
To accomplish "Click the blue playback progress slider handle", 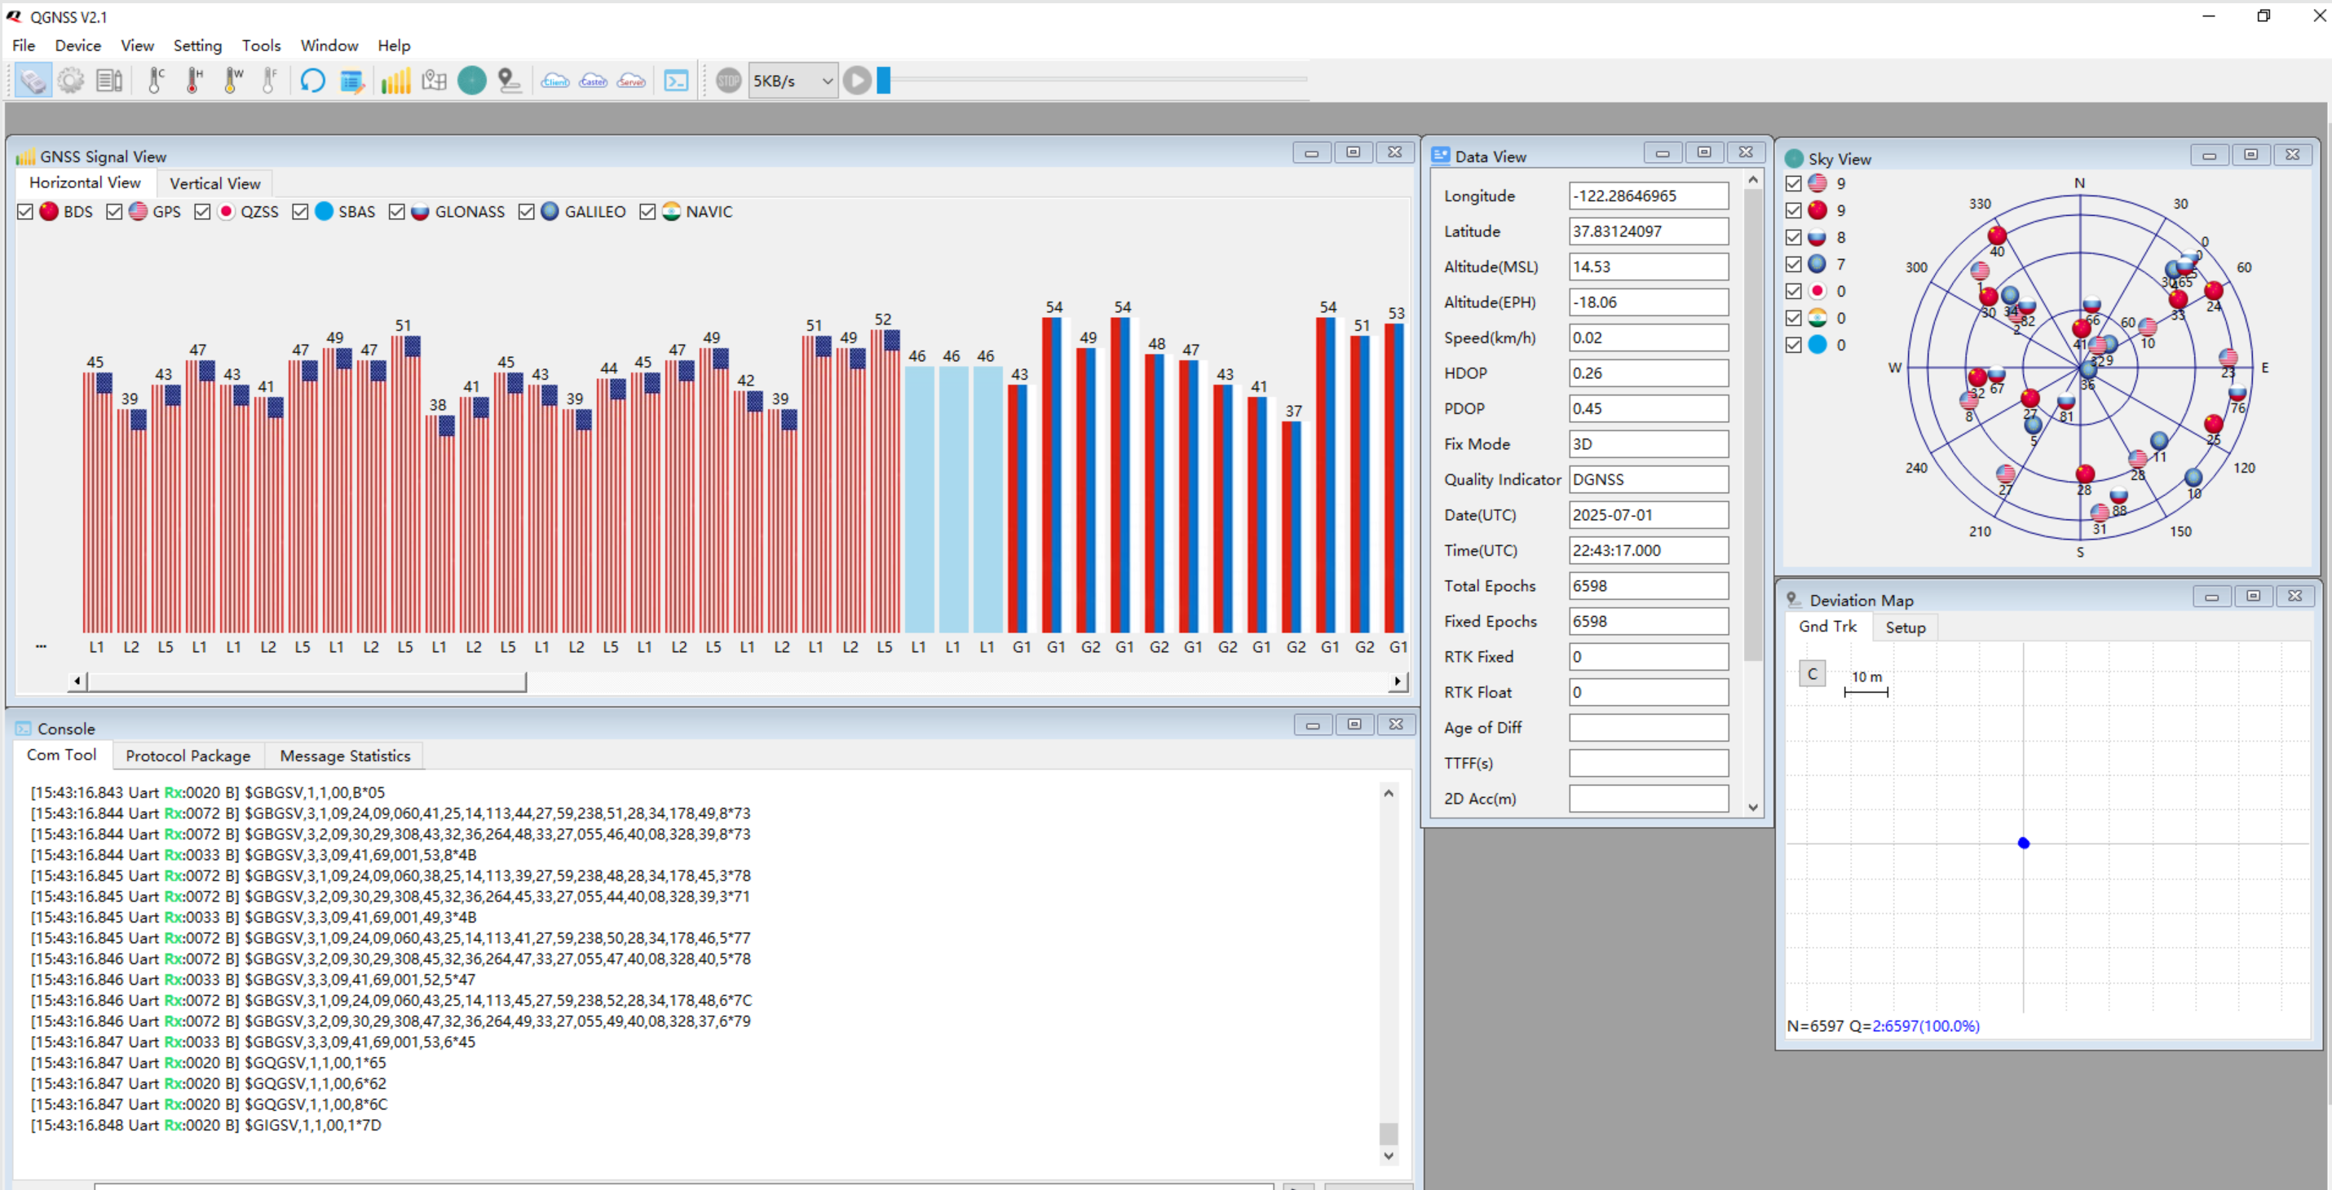I will [884, 81].
